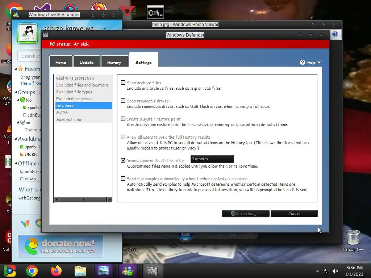Check Allow all users to view History
Viewport: 371px width, 278px height.
pyautogui.click(x=123, y=137)
